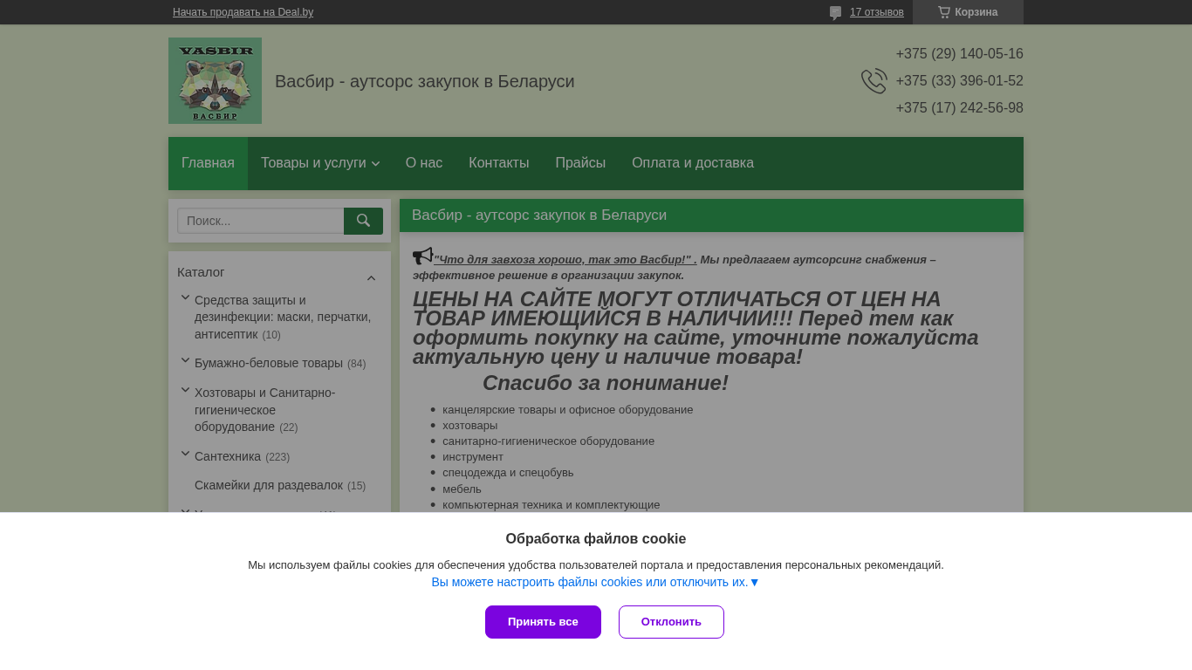Open the Сантехника category link
Screen dimensions: 1192x670
click(x=228, y=456)
